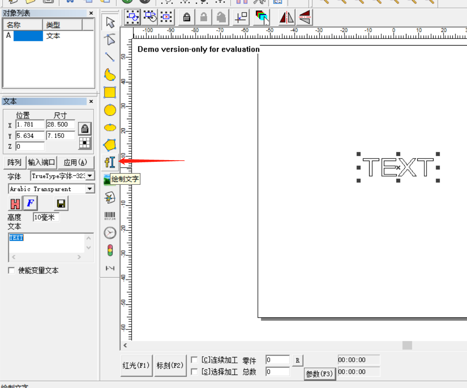Click the 应用(A) apply button
This screenshot has height=388, width=467.
pyautogui.click(x=76, y=162)
